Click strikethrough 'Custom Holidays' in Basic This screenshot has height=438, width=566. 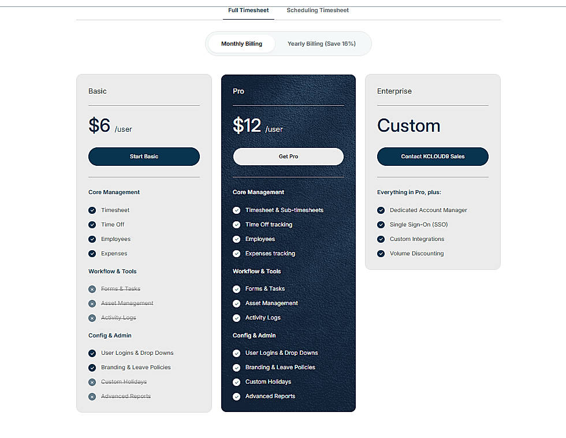tap(124, 382)
